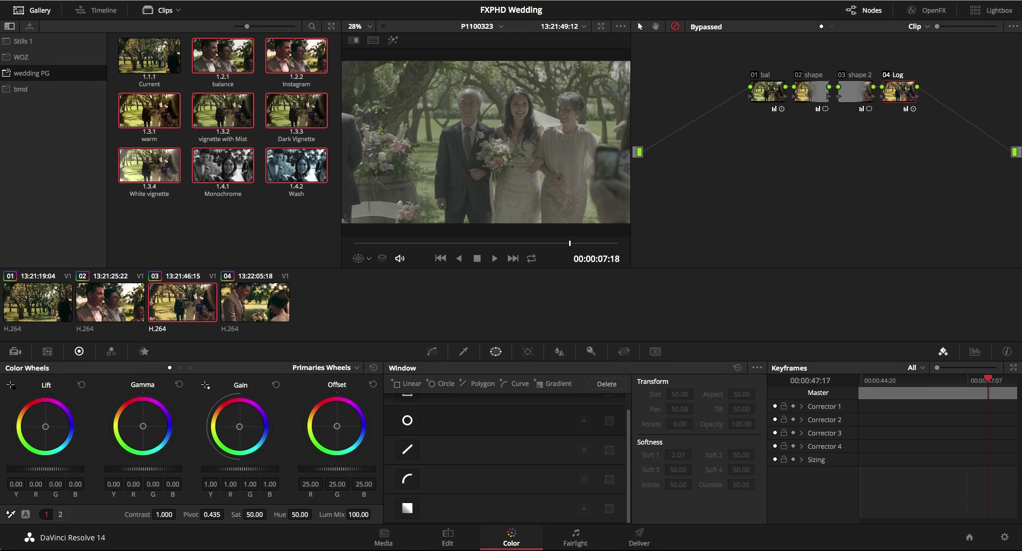Screen dimensions: 1022x551
Task: Toggle the bypass color grades button
Action: tap(675, 26)
